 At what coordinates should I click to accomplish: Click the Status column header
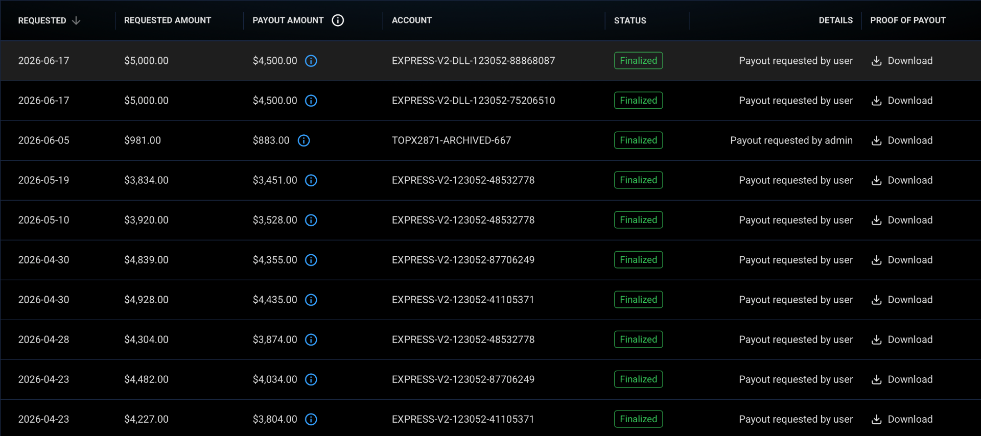(x=630, y=20)
